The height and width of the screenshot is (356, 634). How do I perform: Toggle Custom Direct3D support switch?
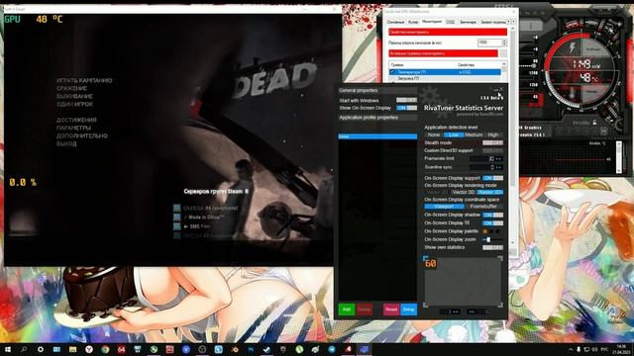493,150
